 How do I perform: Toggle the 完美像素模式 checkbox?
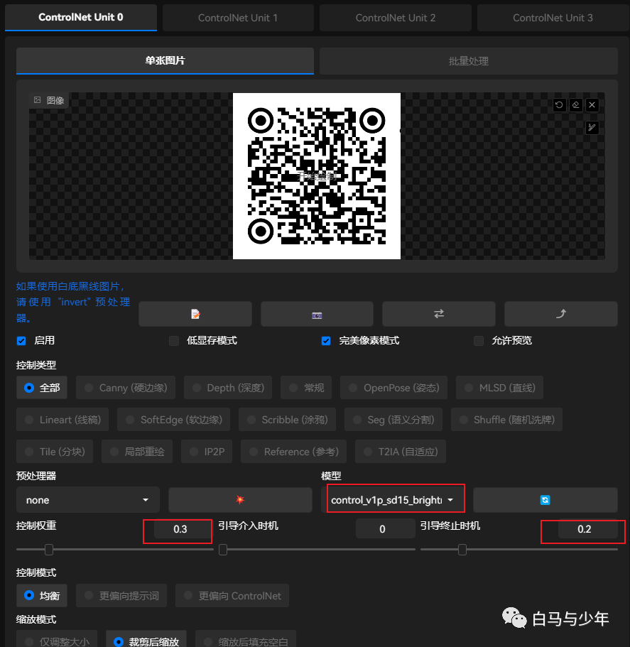click(x=326, y=341)
